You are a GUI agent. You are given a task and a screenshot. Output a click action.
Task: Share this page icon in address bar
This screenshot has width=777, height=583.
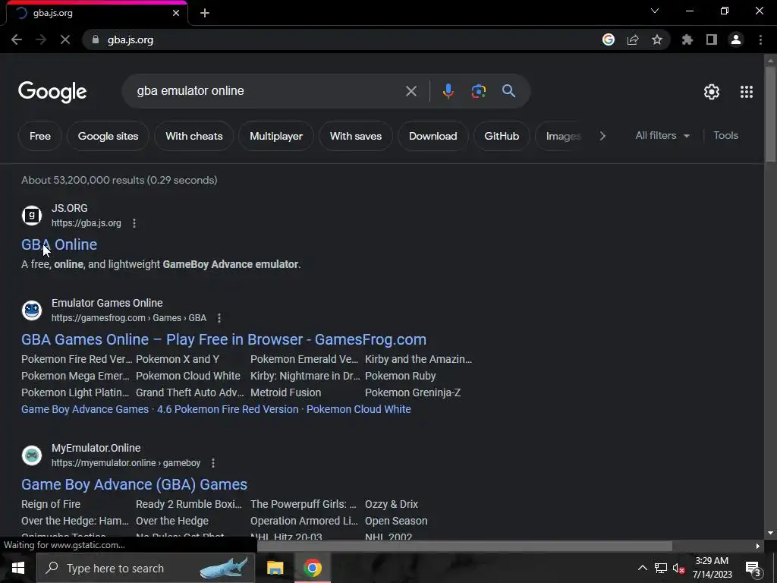coord(633,39)
